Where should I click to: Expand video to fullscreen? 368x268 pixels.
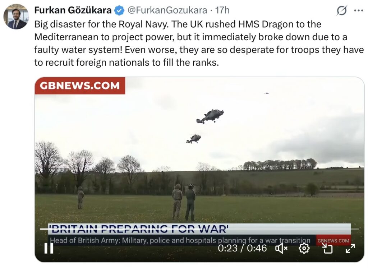point(350,248)
